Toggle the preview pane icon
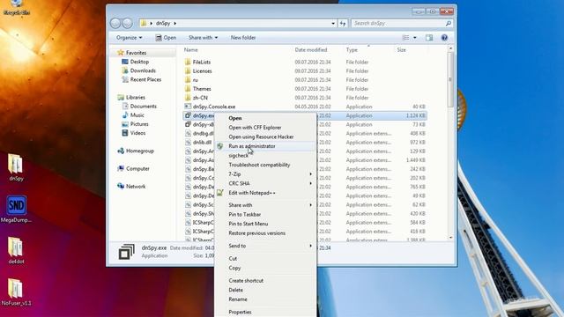The height and width of the screenshot is (317, 564). pyautogui.click(x=429, y=37)
